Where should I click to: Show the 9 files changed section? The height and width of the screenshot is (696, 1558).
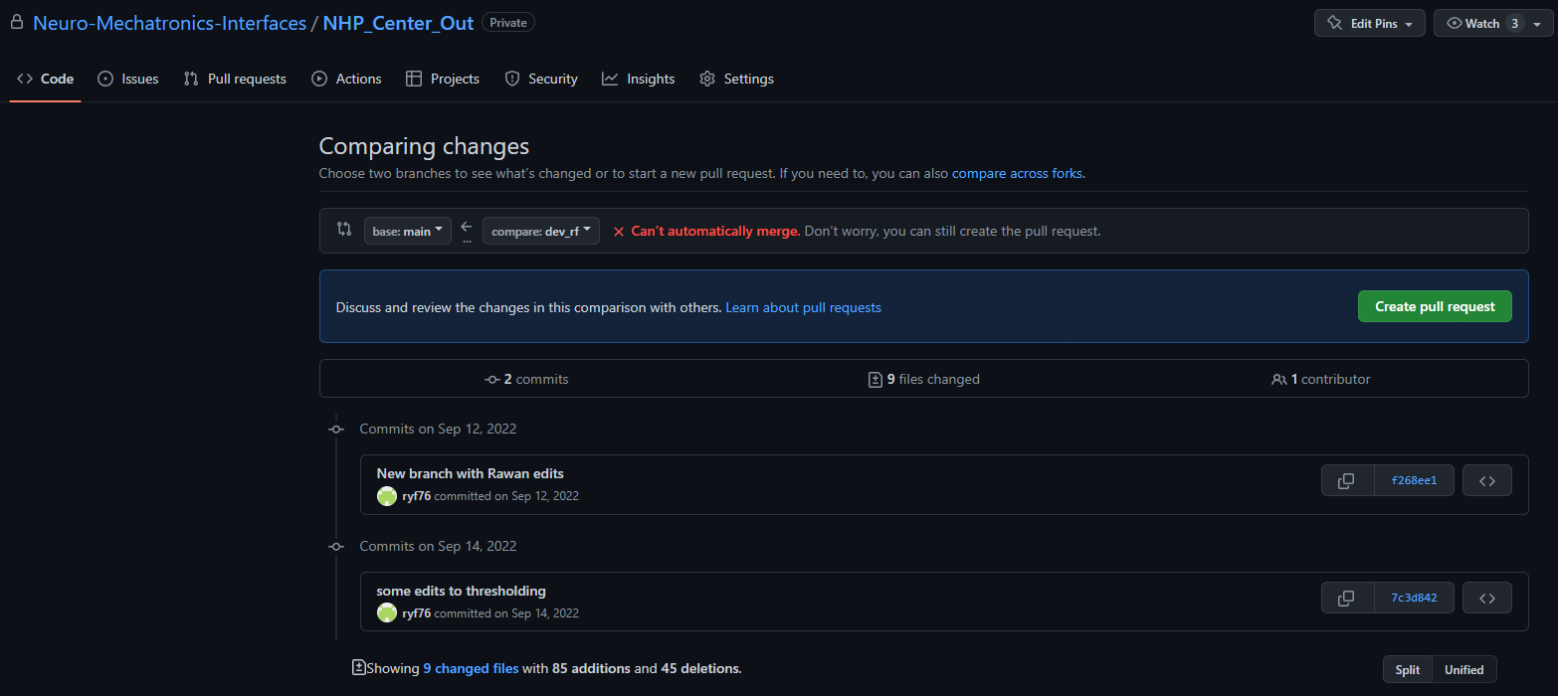[923, 380]
